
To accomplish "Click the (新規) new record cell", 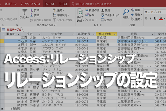I will [x=12, y=109].
